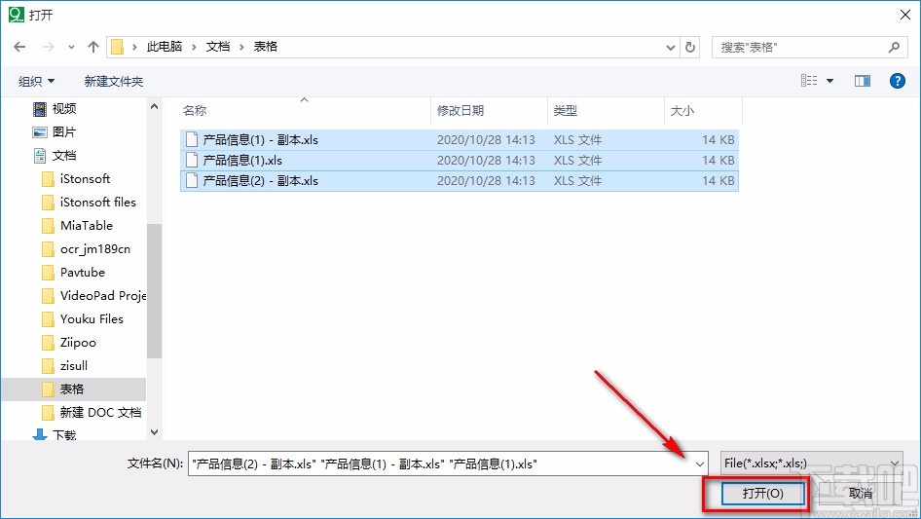This screenshot has width=921, height=519.
Task: Open the iStonsoft folder
Action: point(85,179)
